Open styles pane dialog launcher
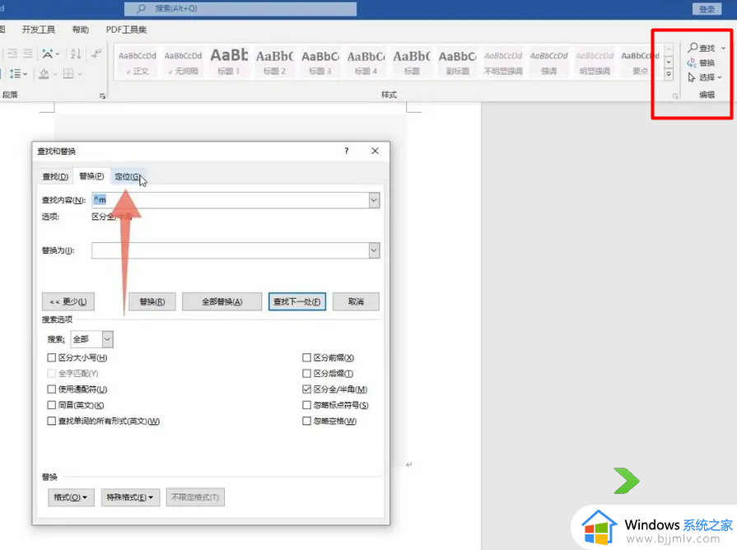This screenshot has width=737, height=550. pyautogui.click(x=675, y=96)
